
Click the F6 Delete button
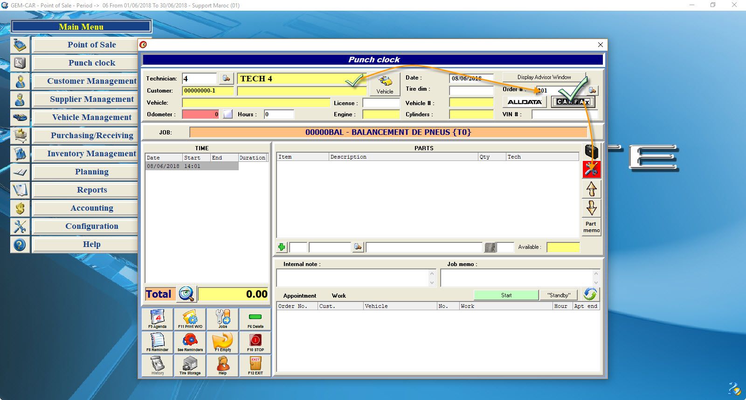tap(256, 319)
